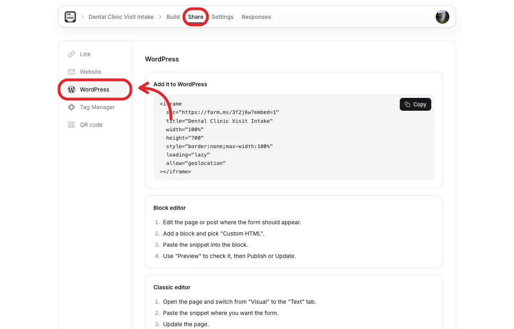Screen dimensions: 514x329
Task: Click the chain link icon
Action: pyautogui.click(x=71, y=54)
